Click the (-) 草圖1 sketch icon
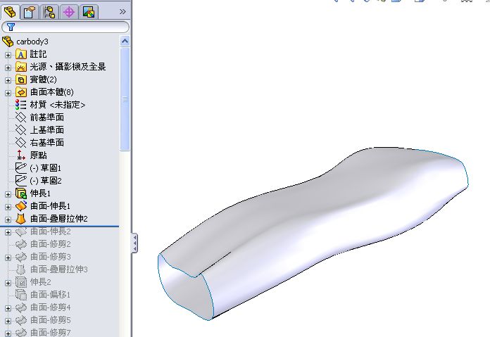 21,168
